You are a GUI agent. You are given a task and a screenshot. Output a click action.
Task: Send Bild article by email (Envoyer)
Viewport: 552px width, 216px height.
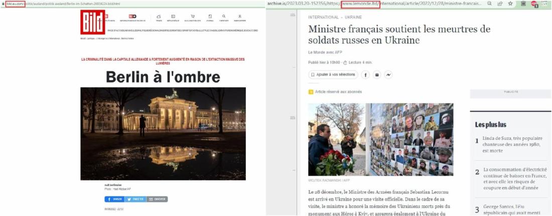tap(157, 199)
